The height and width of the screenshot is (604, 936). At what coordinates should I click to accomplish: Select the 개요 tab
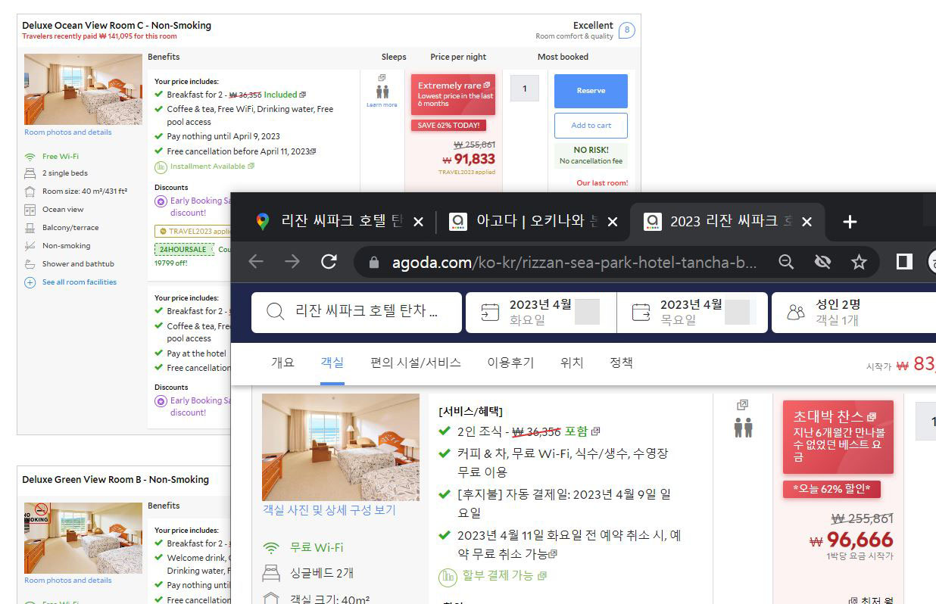(x=282, y=363)
